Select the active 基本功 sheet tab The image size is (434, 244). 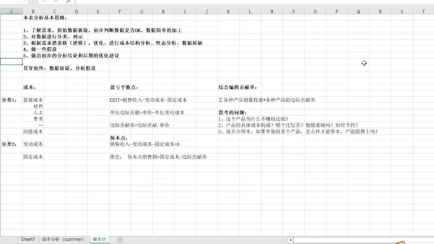click(x=99, y=239)
